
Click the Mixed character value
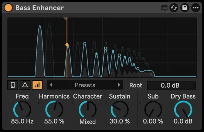tap(88, 122)
